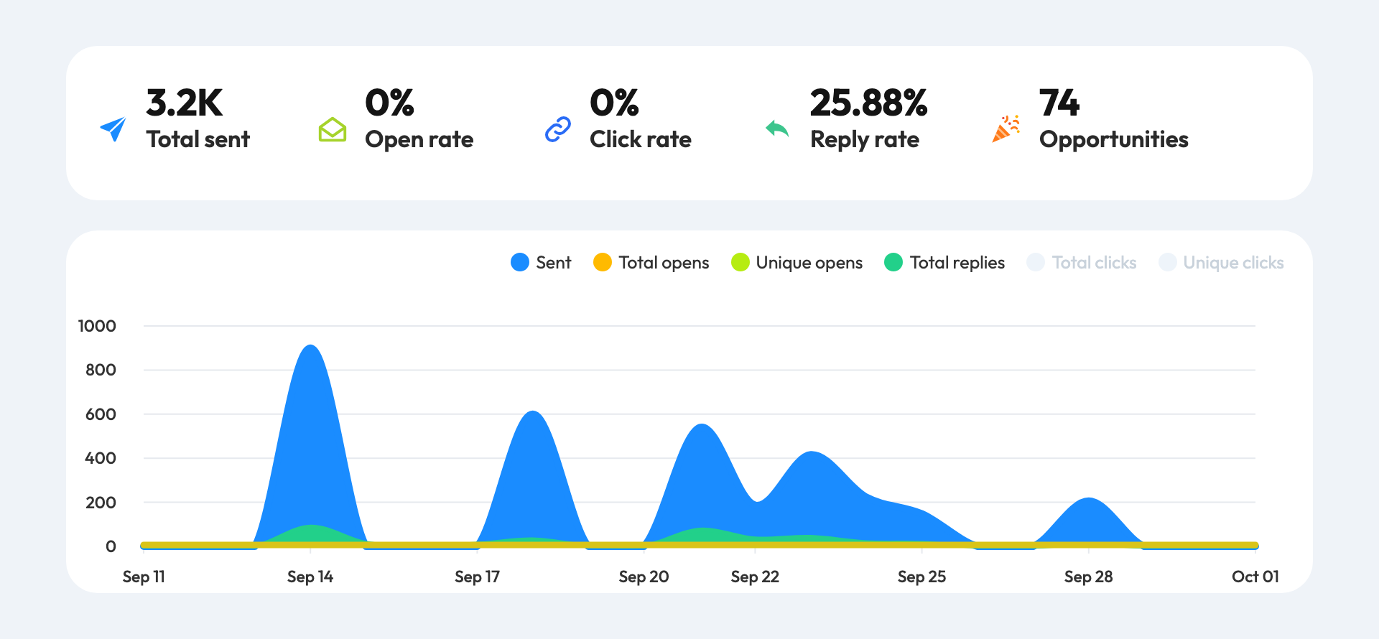Click the party popper Opportunities icon

(x=1006, y=129)
